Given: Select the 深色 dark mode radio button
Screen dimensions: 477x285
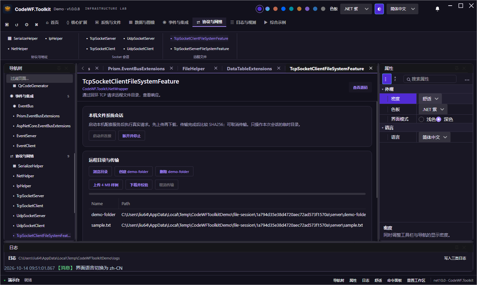Looking at the screenshot, I should [439, 119].
